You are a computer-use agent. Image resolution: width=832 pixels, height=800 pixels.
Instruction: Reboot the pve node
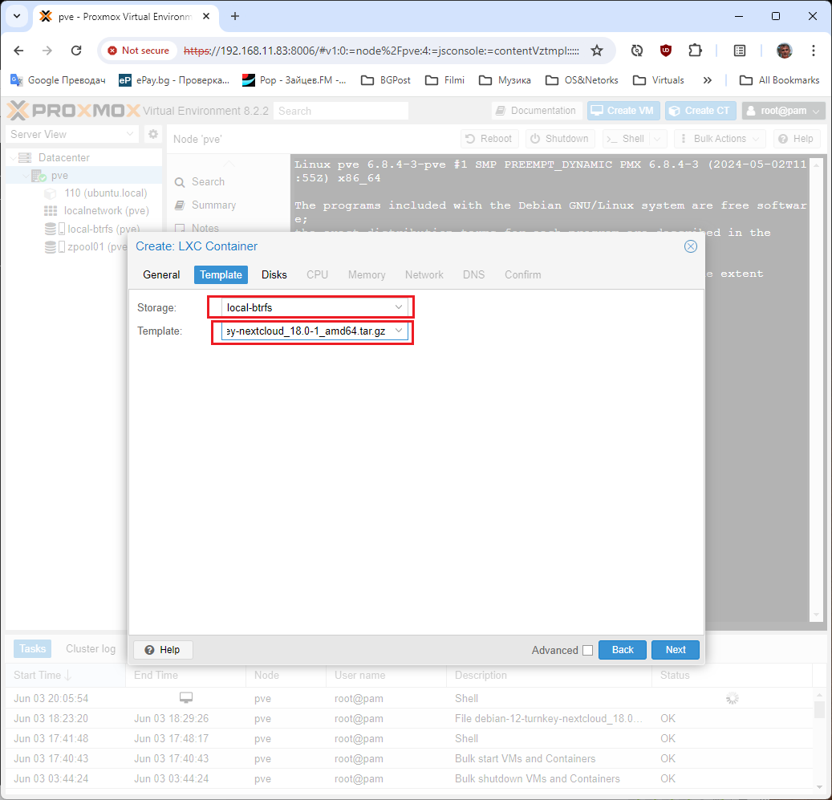click(x=489, y=139)
